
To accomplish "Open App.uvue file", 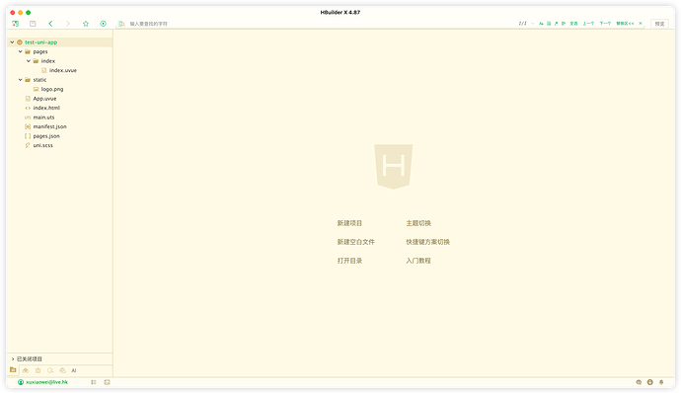I will point(44,99).
